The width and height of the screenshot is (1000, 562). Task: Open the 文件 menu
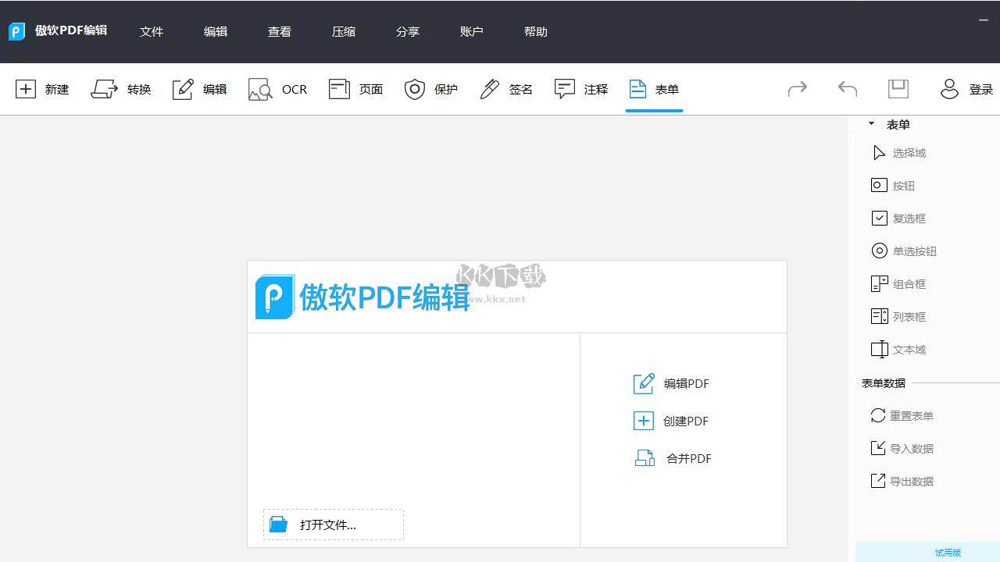(151, 31)
